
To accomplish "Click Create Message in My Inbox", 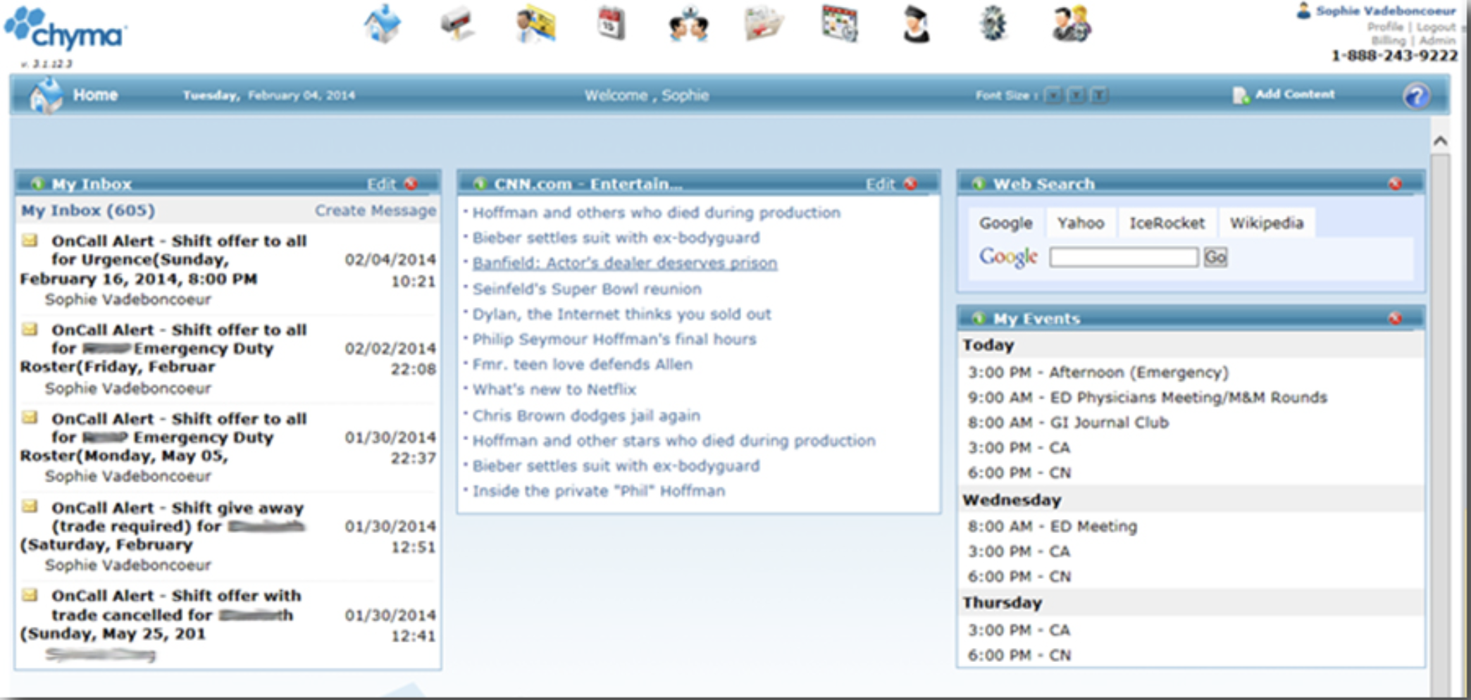I will click(x=375, y=211).
